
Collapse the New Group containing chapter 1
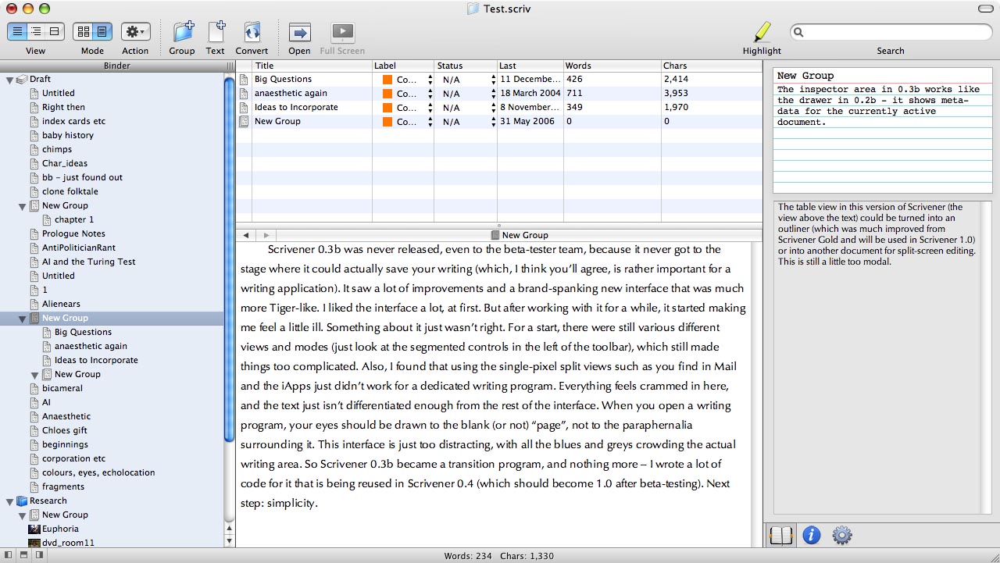[22, 206]
